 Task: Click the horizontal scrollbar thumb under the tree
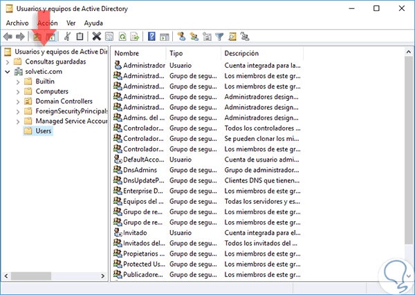pos(31,276)
